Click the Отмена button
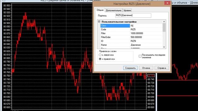 (146, 68)
